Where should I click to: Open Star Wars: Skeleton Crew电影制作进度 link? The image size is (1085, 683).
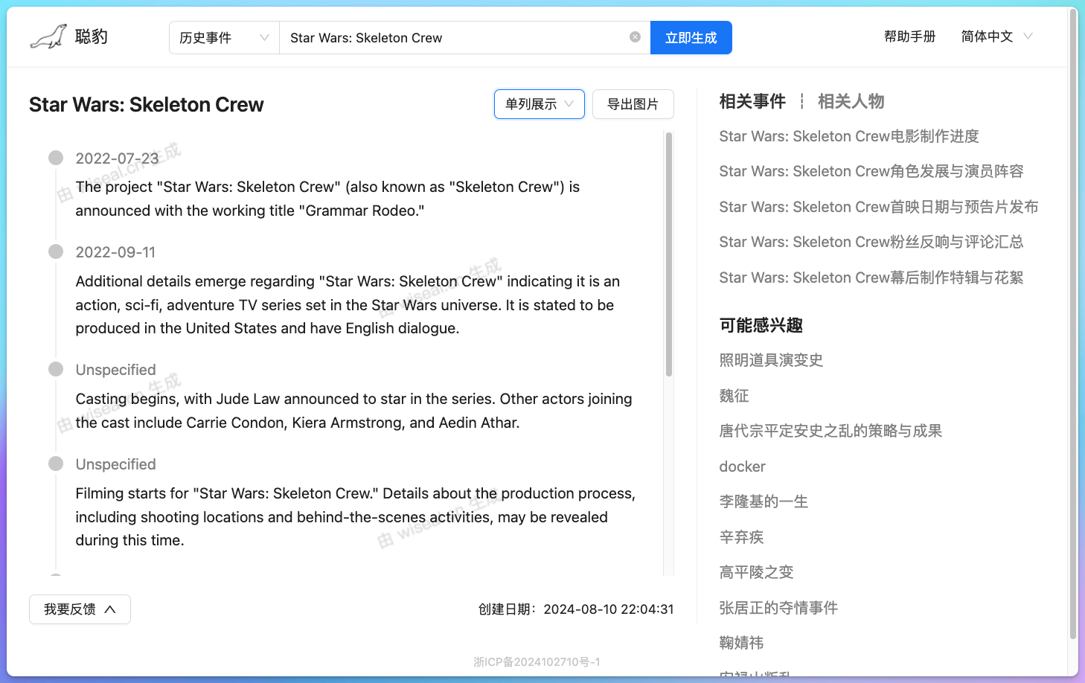849,136
